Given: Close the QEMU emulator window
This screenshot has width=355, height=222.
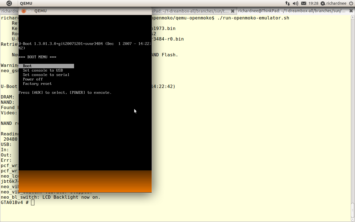Looking at the screenshot, I should (24, 11).
